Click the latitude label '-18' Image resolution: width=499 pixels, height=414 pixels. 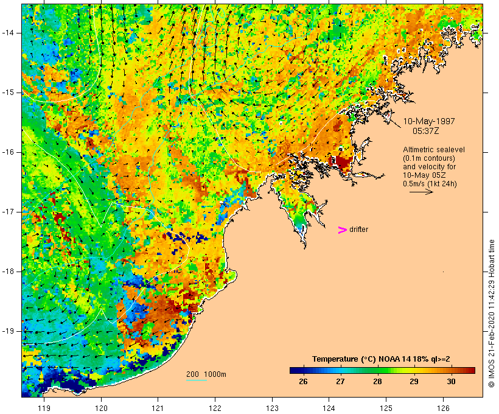pyautogui.click(x=7, y=272)
